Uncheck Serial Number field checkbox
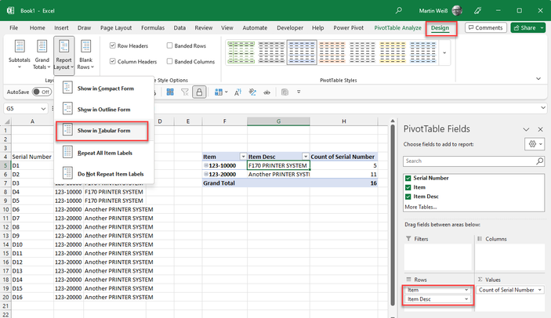Screen dimensions: 551x318 (x=408, y=179)
